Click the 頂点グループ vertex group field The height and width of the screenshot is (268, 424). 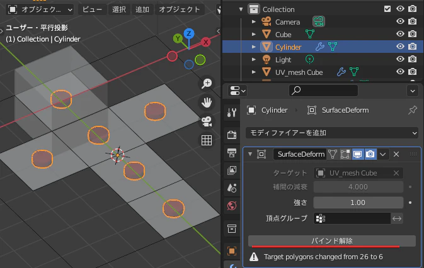point(352,218)
